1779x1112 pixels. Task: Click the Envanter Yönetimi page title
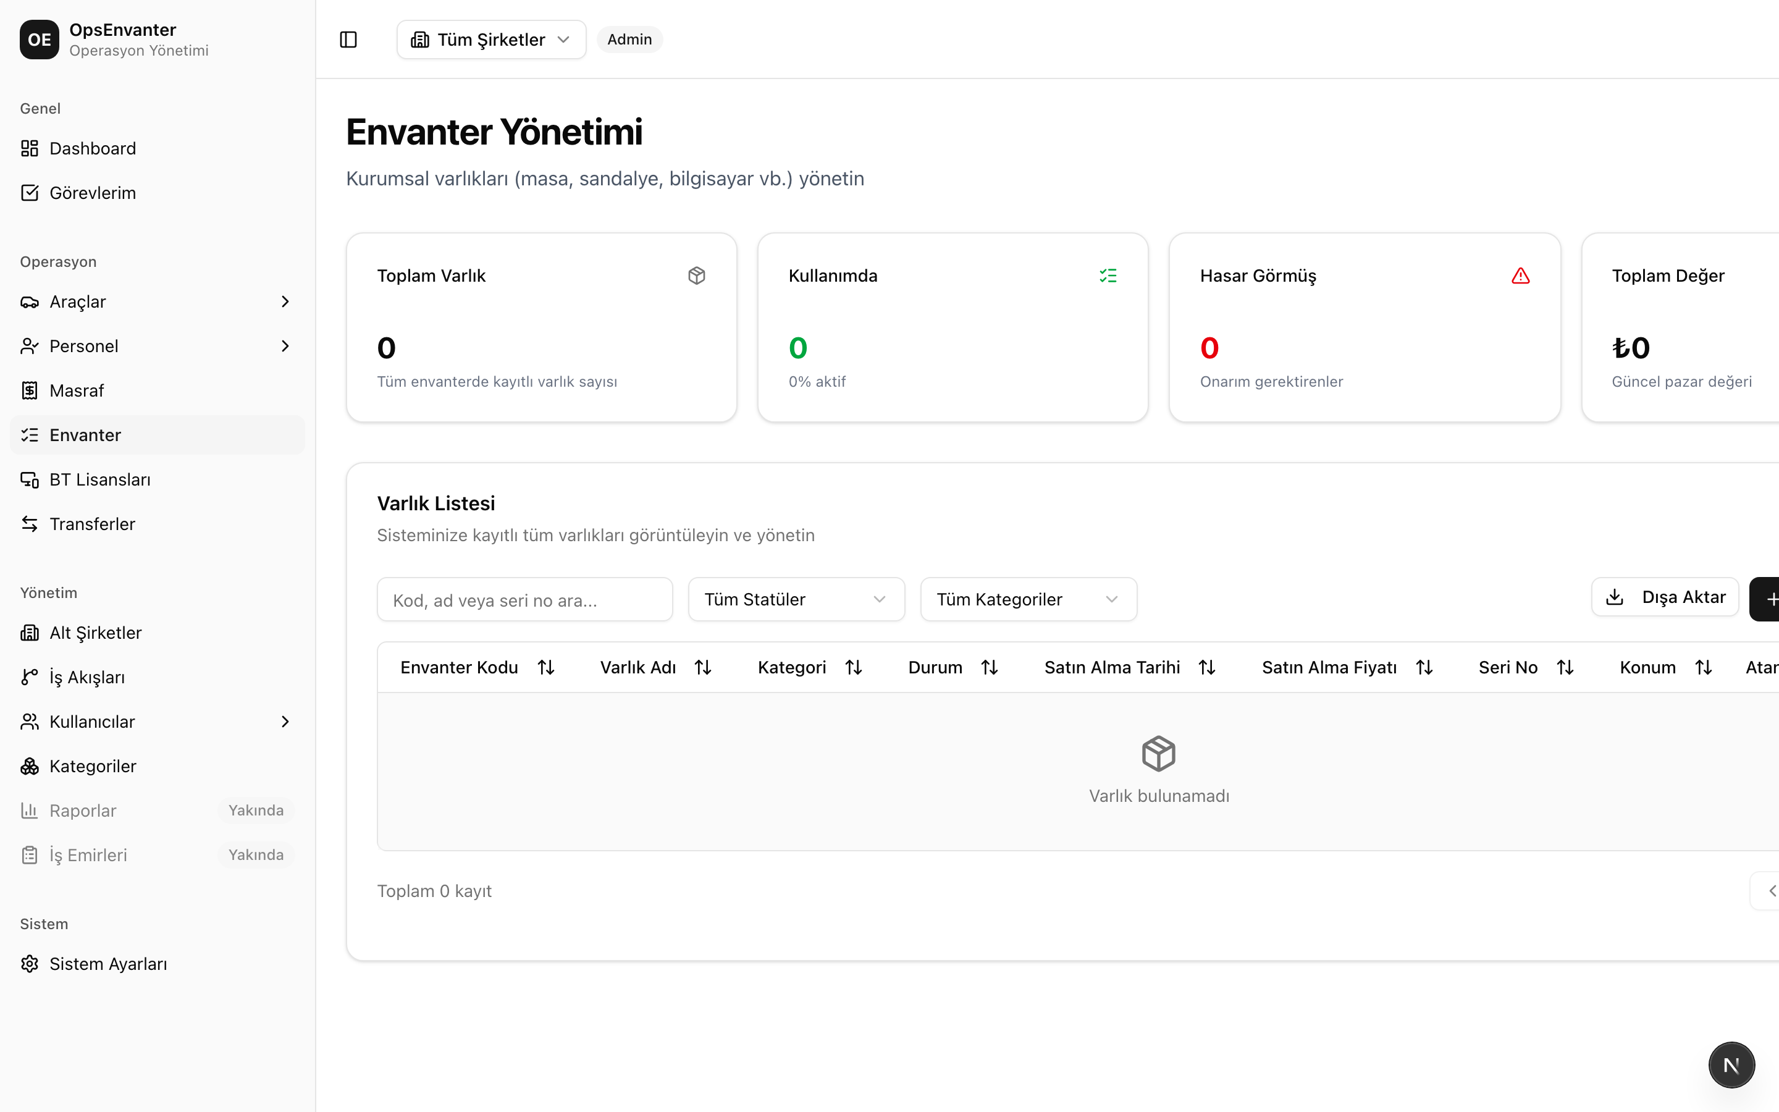(x=494, y=132)
